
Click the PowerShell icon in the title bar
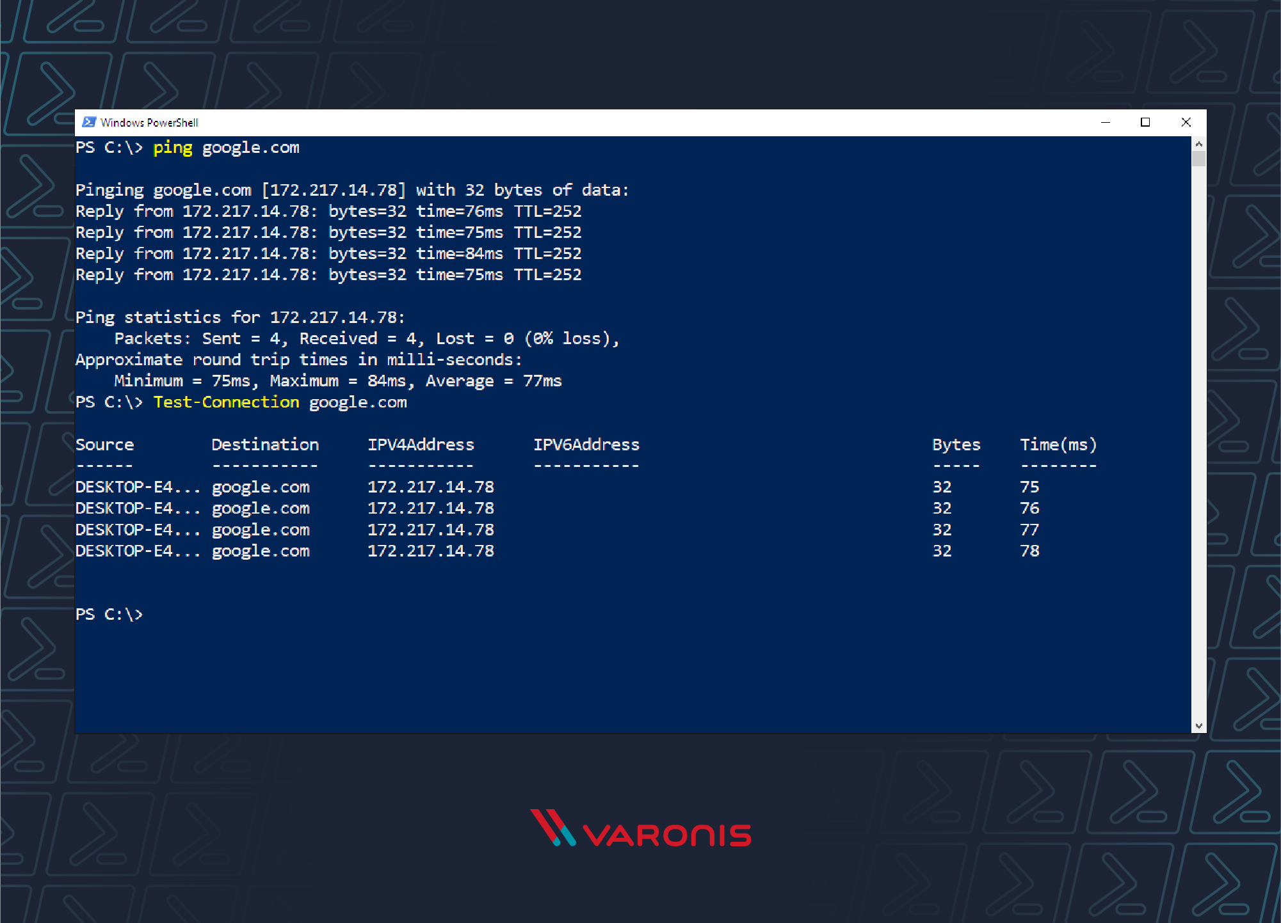click(90, 122)
